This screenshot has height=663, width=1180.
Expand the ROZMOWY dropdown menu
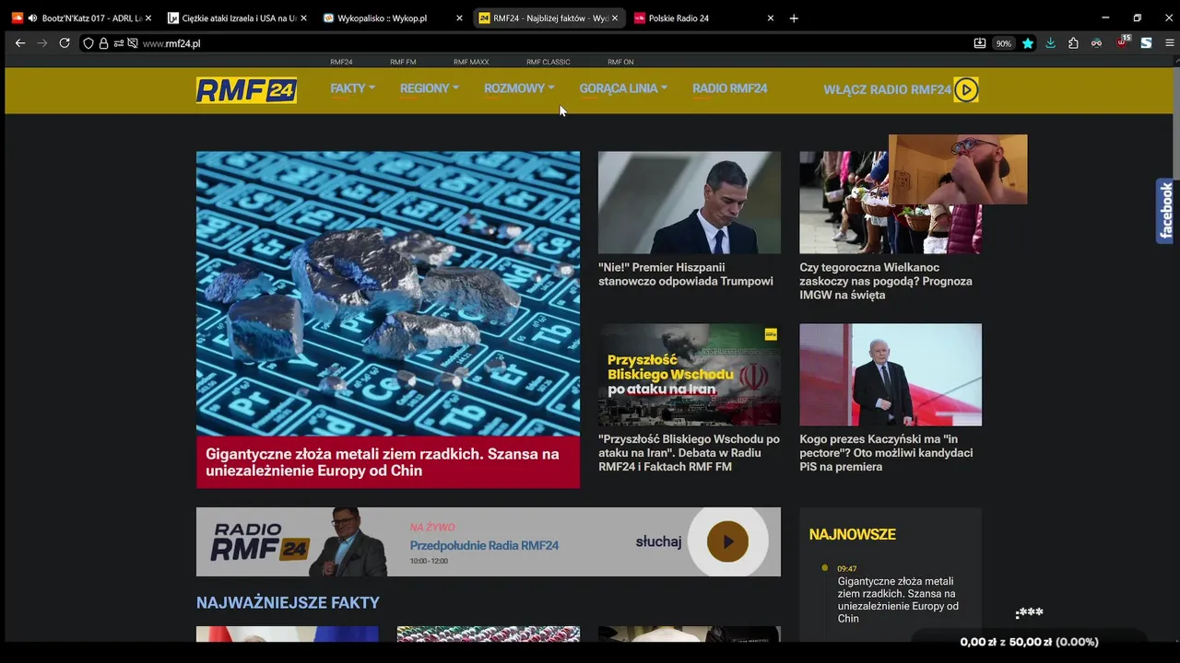coord(519,88)
